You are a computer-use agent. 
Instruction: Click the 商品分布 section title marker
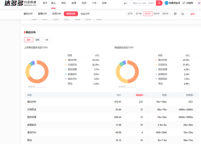point(25,32)
